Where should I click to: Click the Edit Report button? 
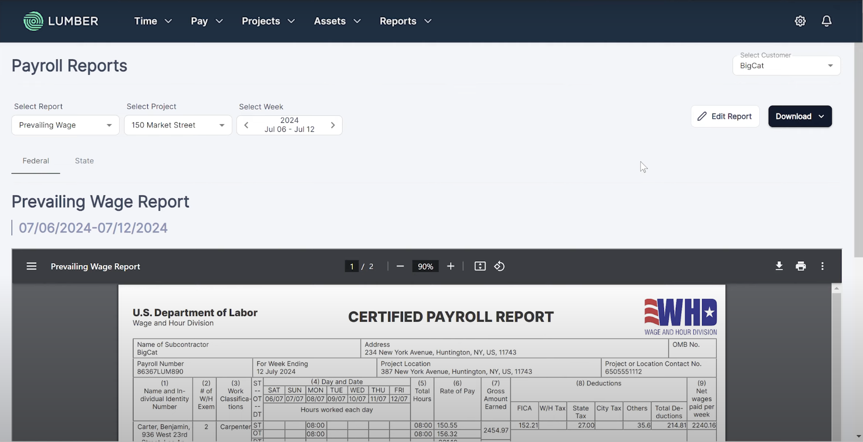click(725, 116)
